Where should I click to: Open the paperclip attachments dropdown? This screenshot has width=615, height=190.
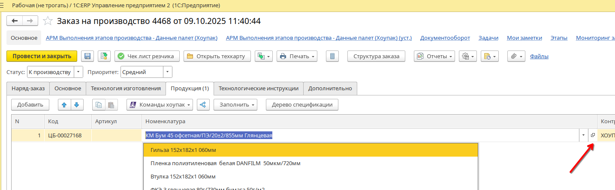516,56
